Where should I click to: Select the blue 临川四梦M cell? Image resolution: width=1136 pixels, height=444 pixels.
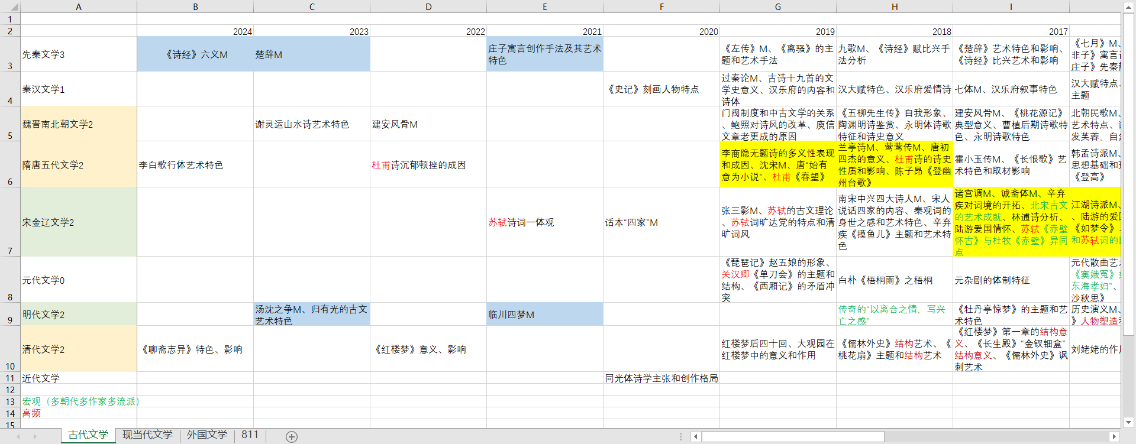(544, 315)
